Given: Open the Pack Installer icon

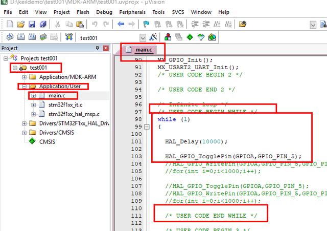Looking at the screenshot, I should tap(212, 37).
